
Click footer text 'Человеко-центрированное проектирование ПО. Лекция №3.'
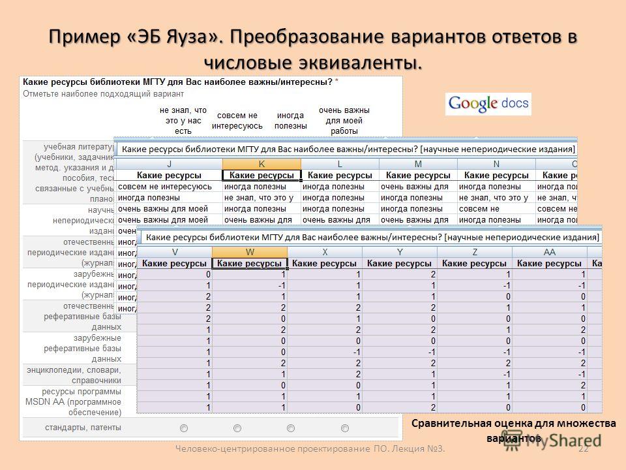coord(310,448)
